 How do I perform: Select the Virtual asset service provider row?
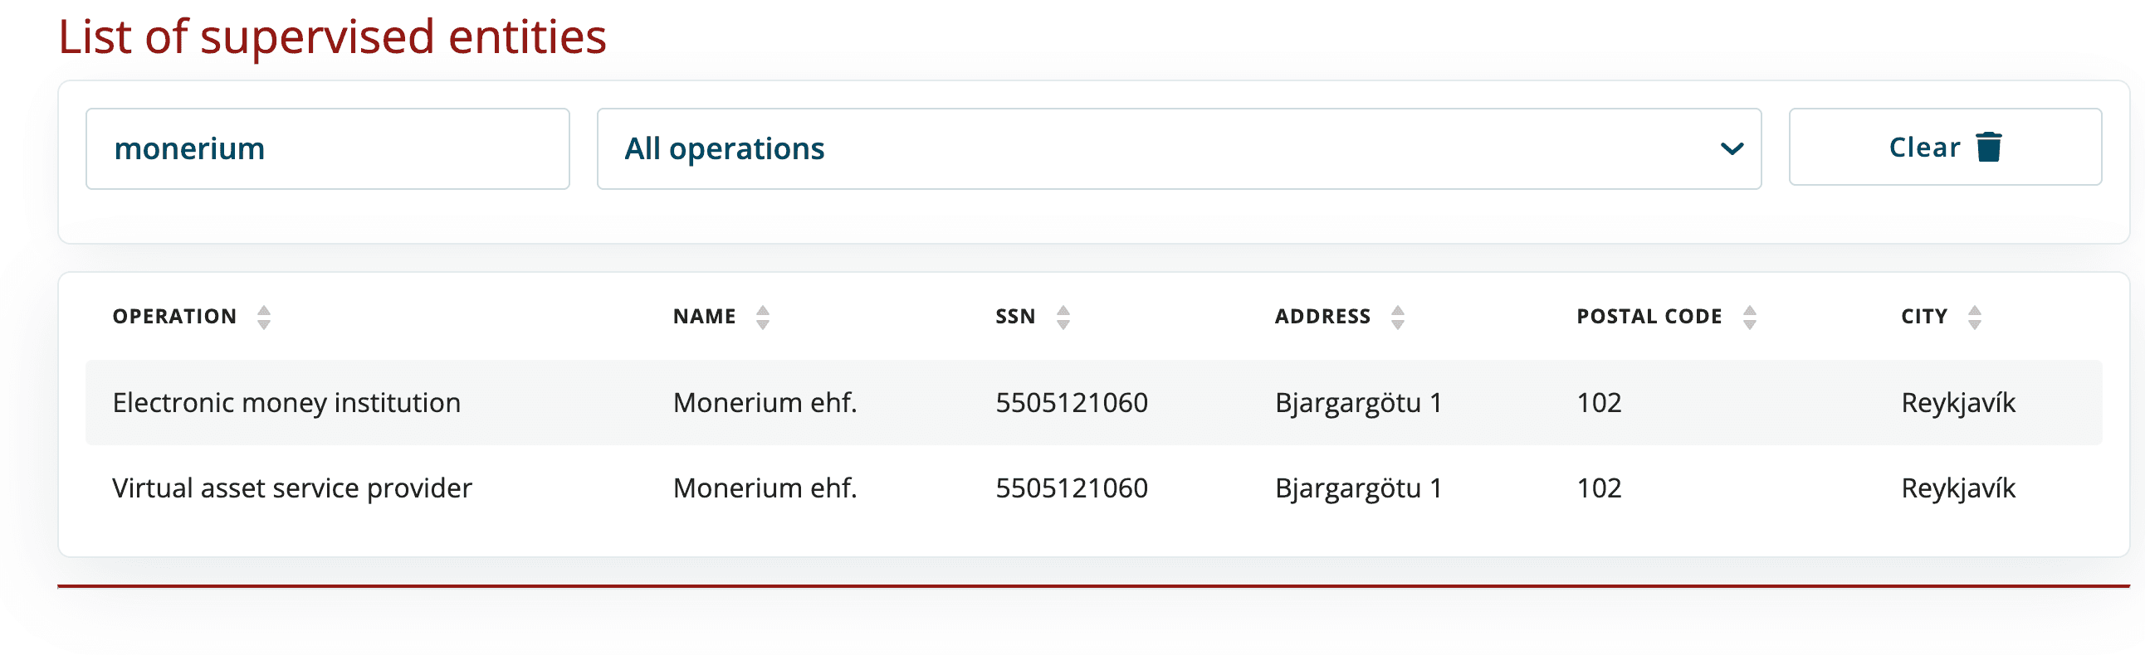point(291,488)
